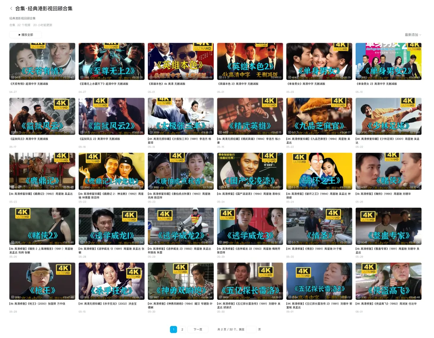The image size is (434, 338).
Task: Open the 《情圣》 video thumbnail
Action: 319,226
